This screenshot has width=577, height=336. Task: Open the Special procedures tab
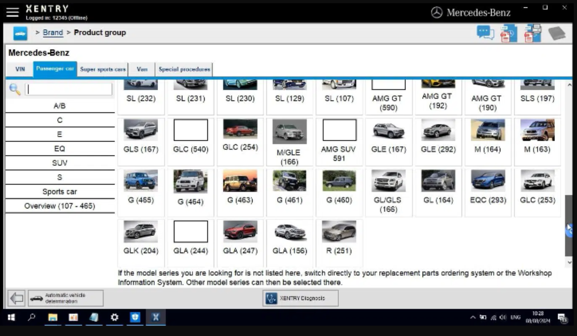pyautogui.click(x=184, y=69)
